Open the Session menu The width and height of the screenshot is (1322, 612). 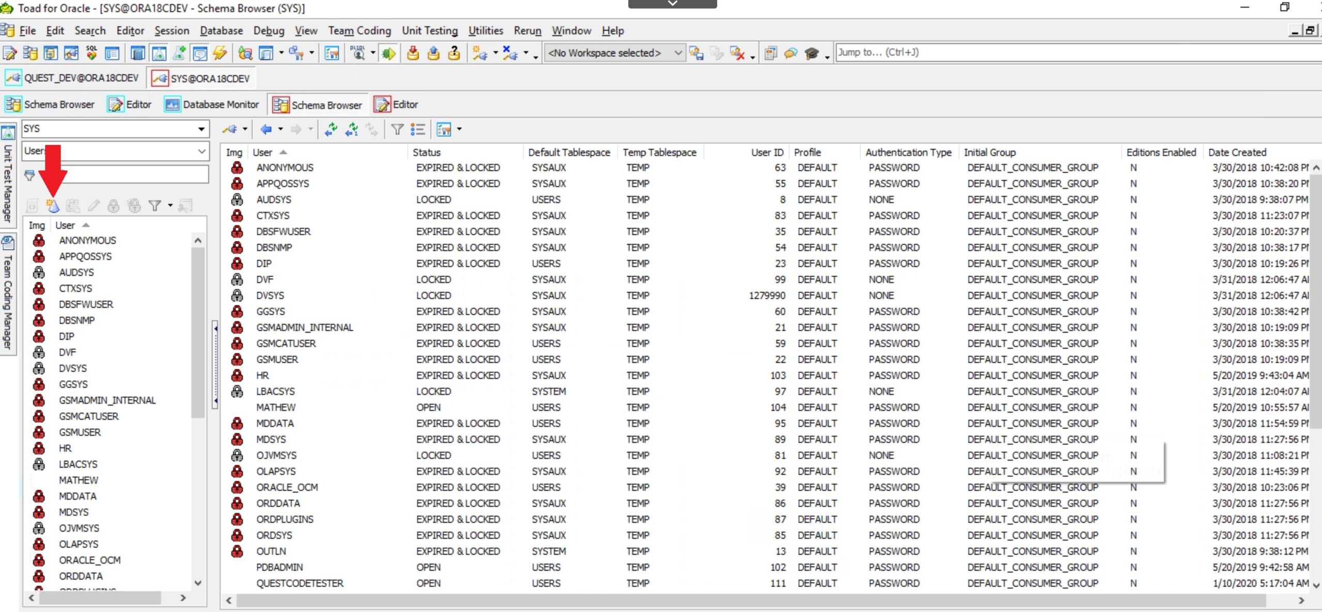click(169, 30)
